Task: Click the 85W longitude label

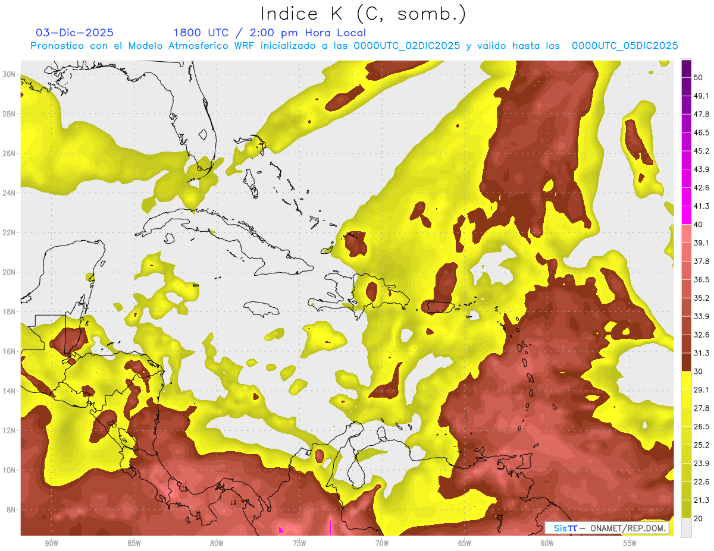Action: (x=134, y=543)
